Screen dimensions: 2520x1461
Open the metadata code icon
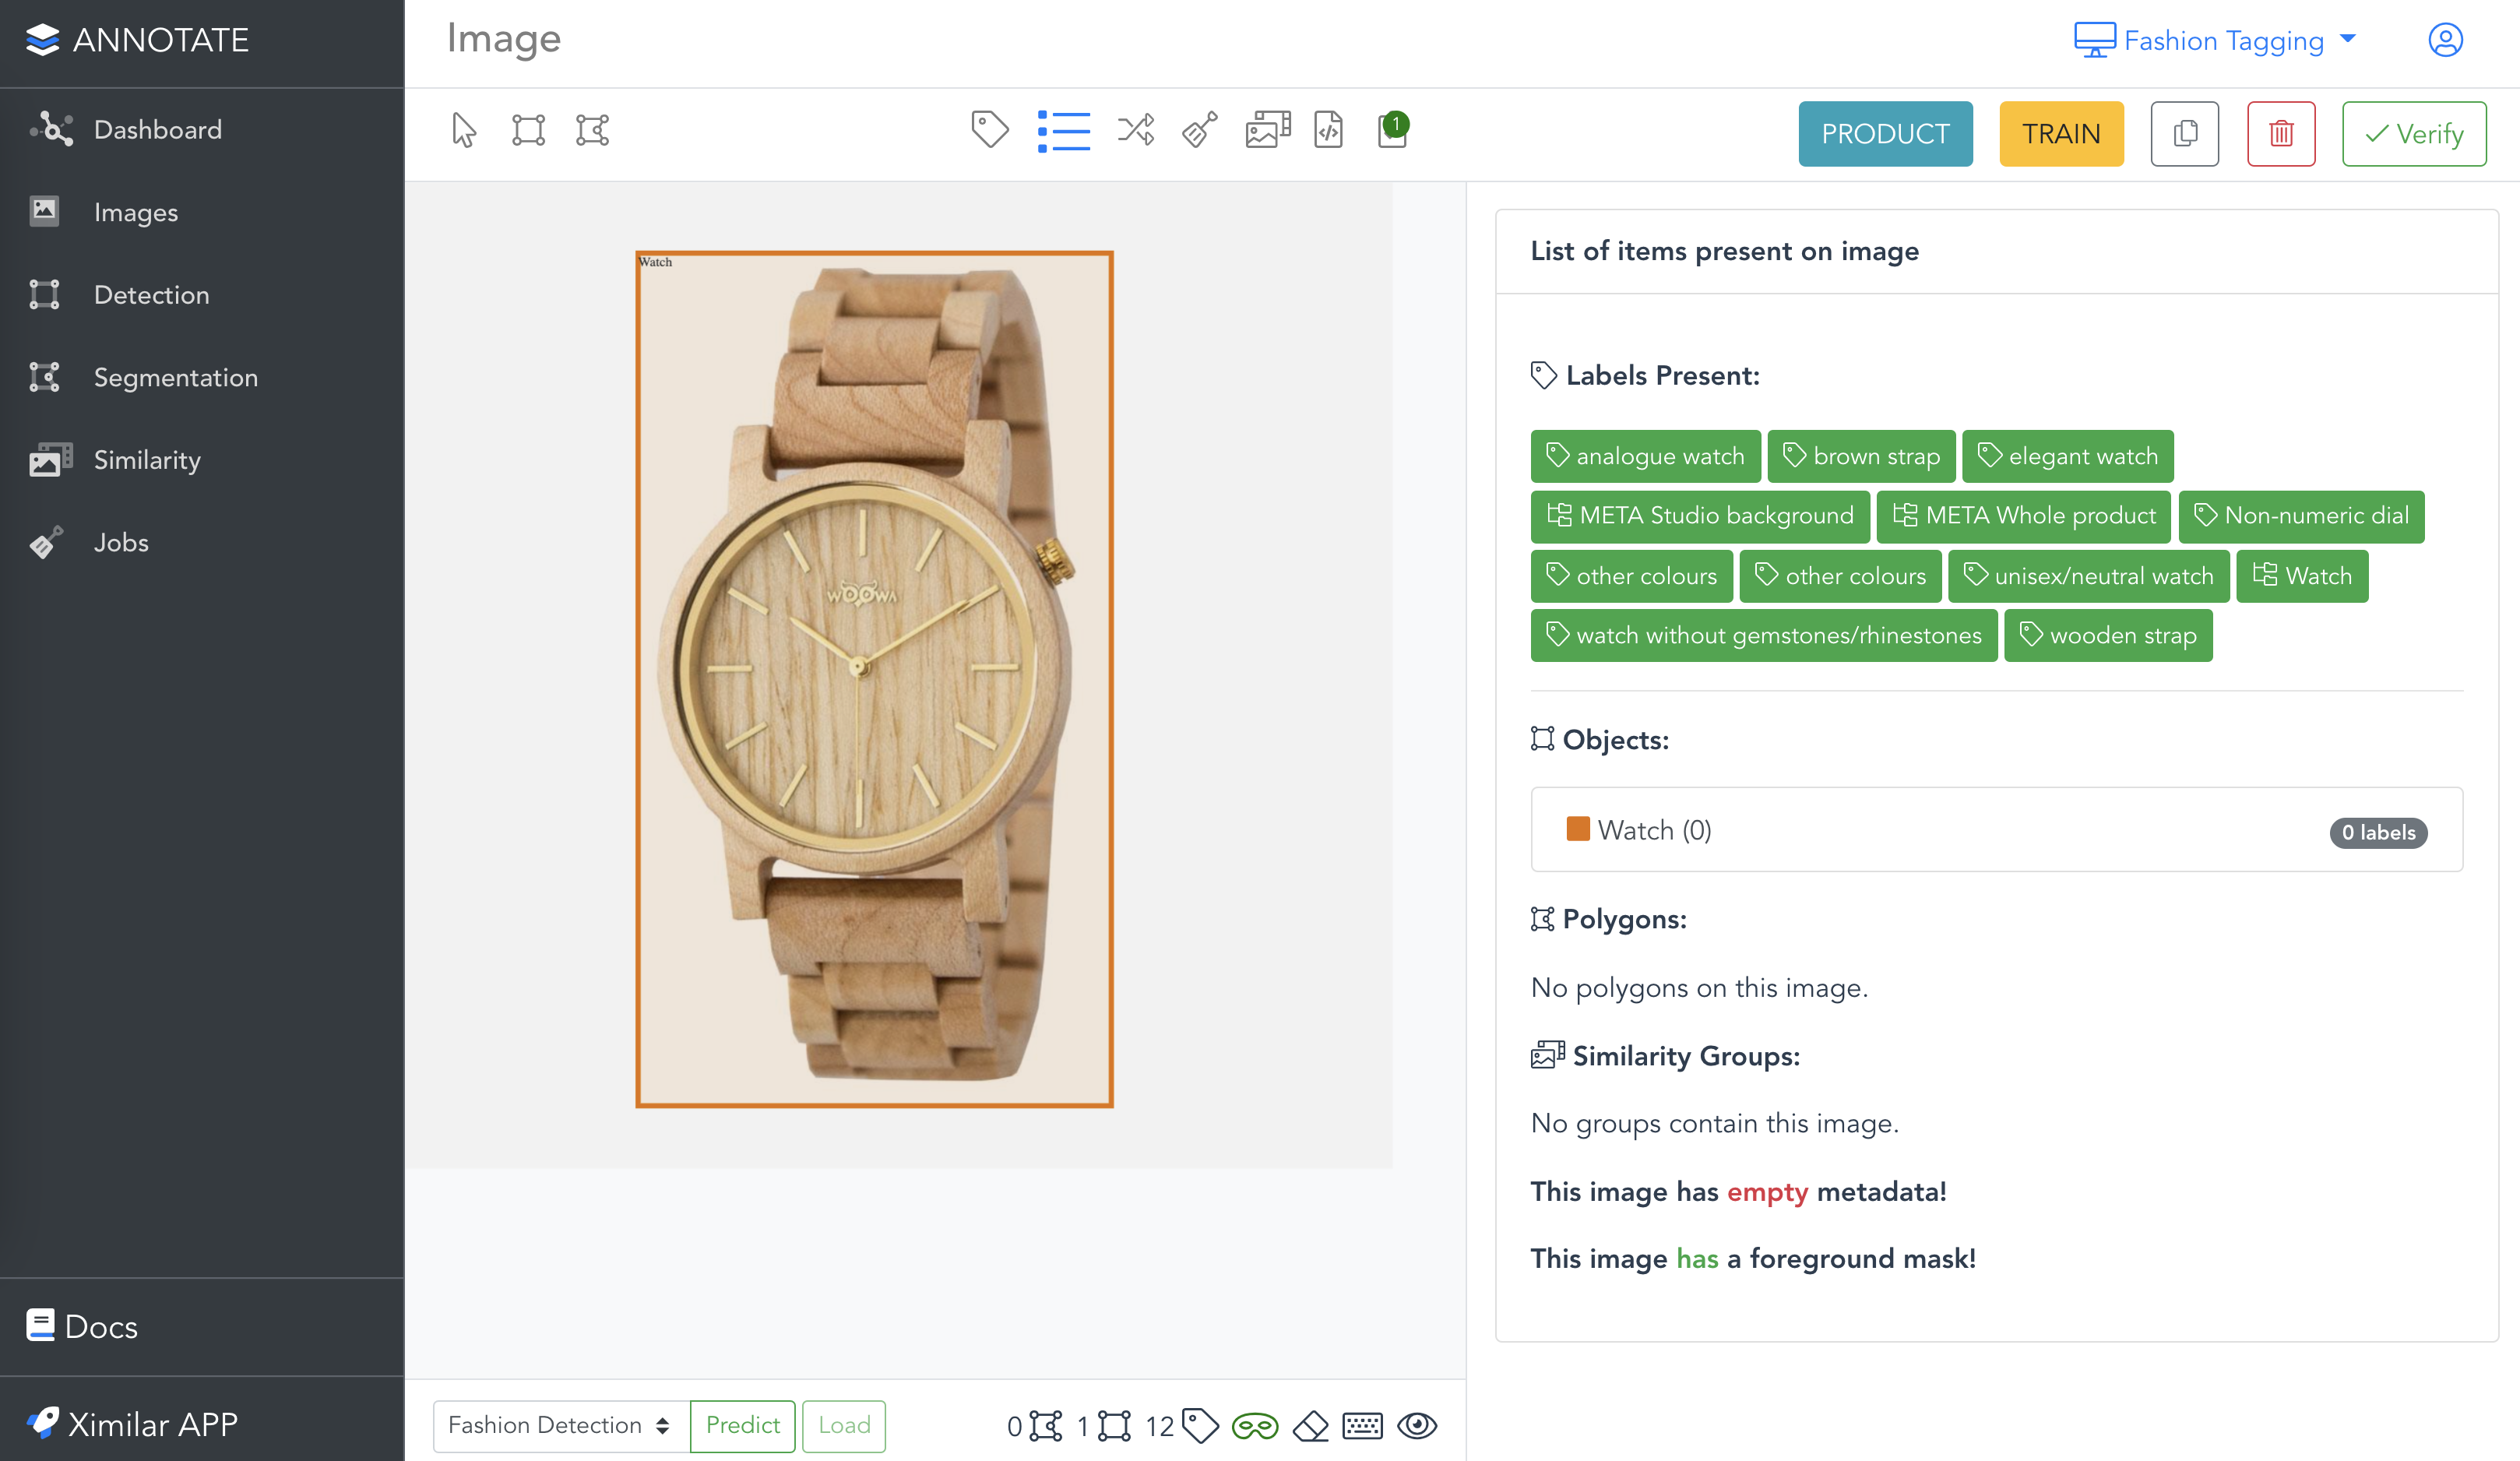[x=1328, y=129]
